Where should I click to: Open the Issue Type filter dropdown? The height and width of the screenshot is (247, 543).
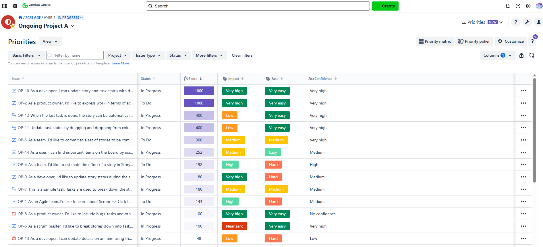pyautogui.click(x=148, y=56)
